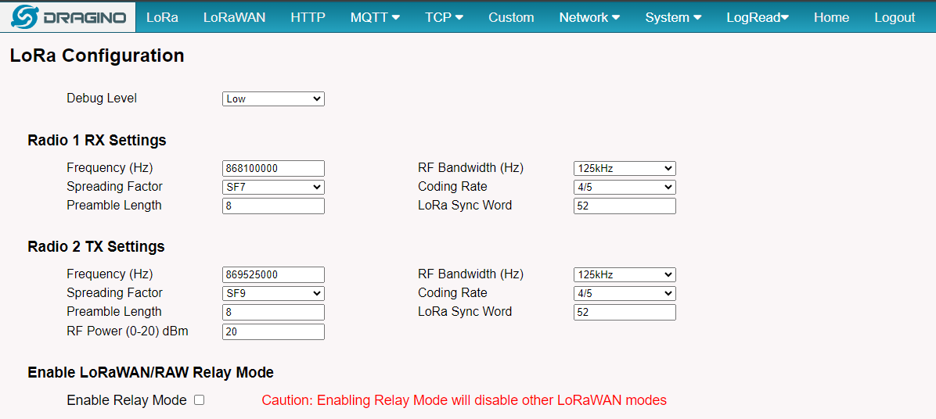936x419 pixels.
Task: Click the Dragino logo
Action: pos(68,17)
